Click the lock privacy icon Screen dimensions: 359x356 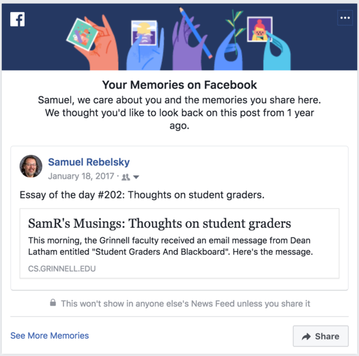pyautogui.click(x=53, y=304)
